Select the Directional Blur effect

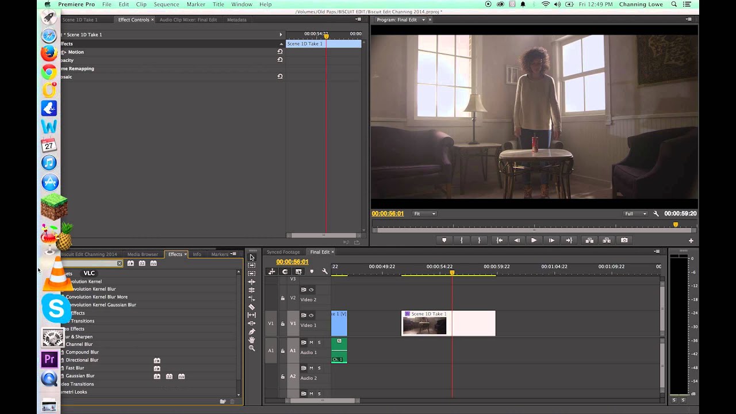[82, 360]
